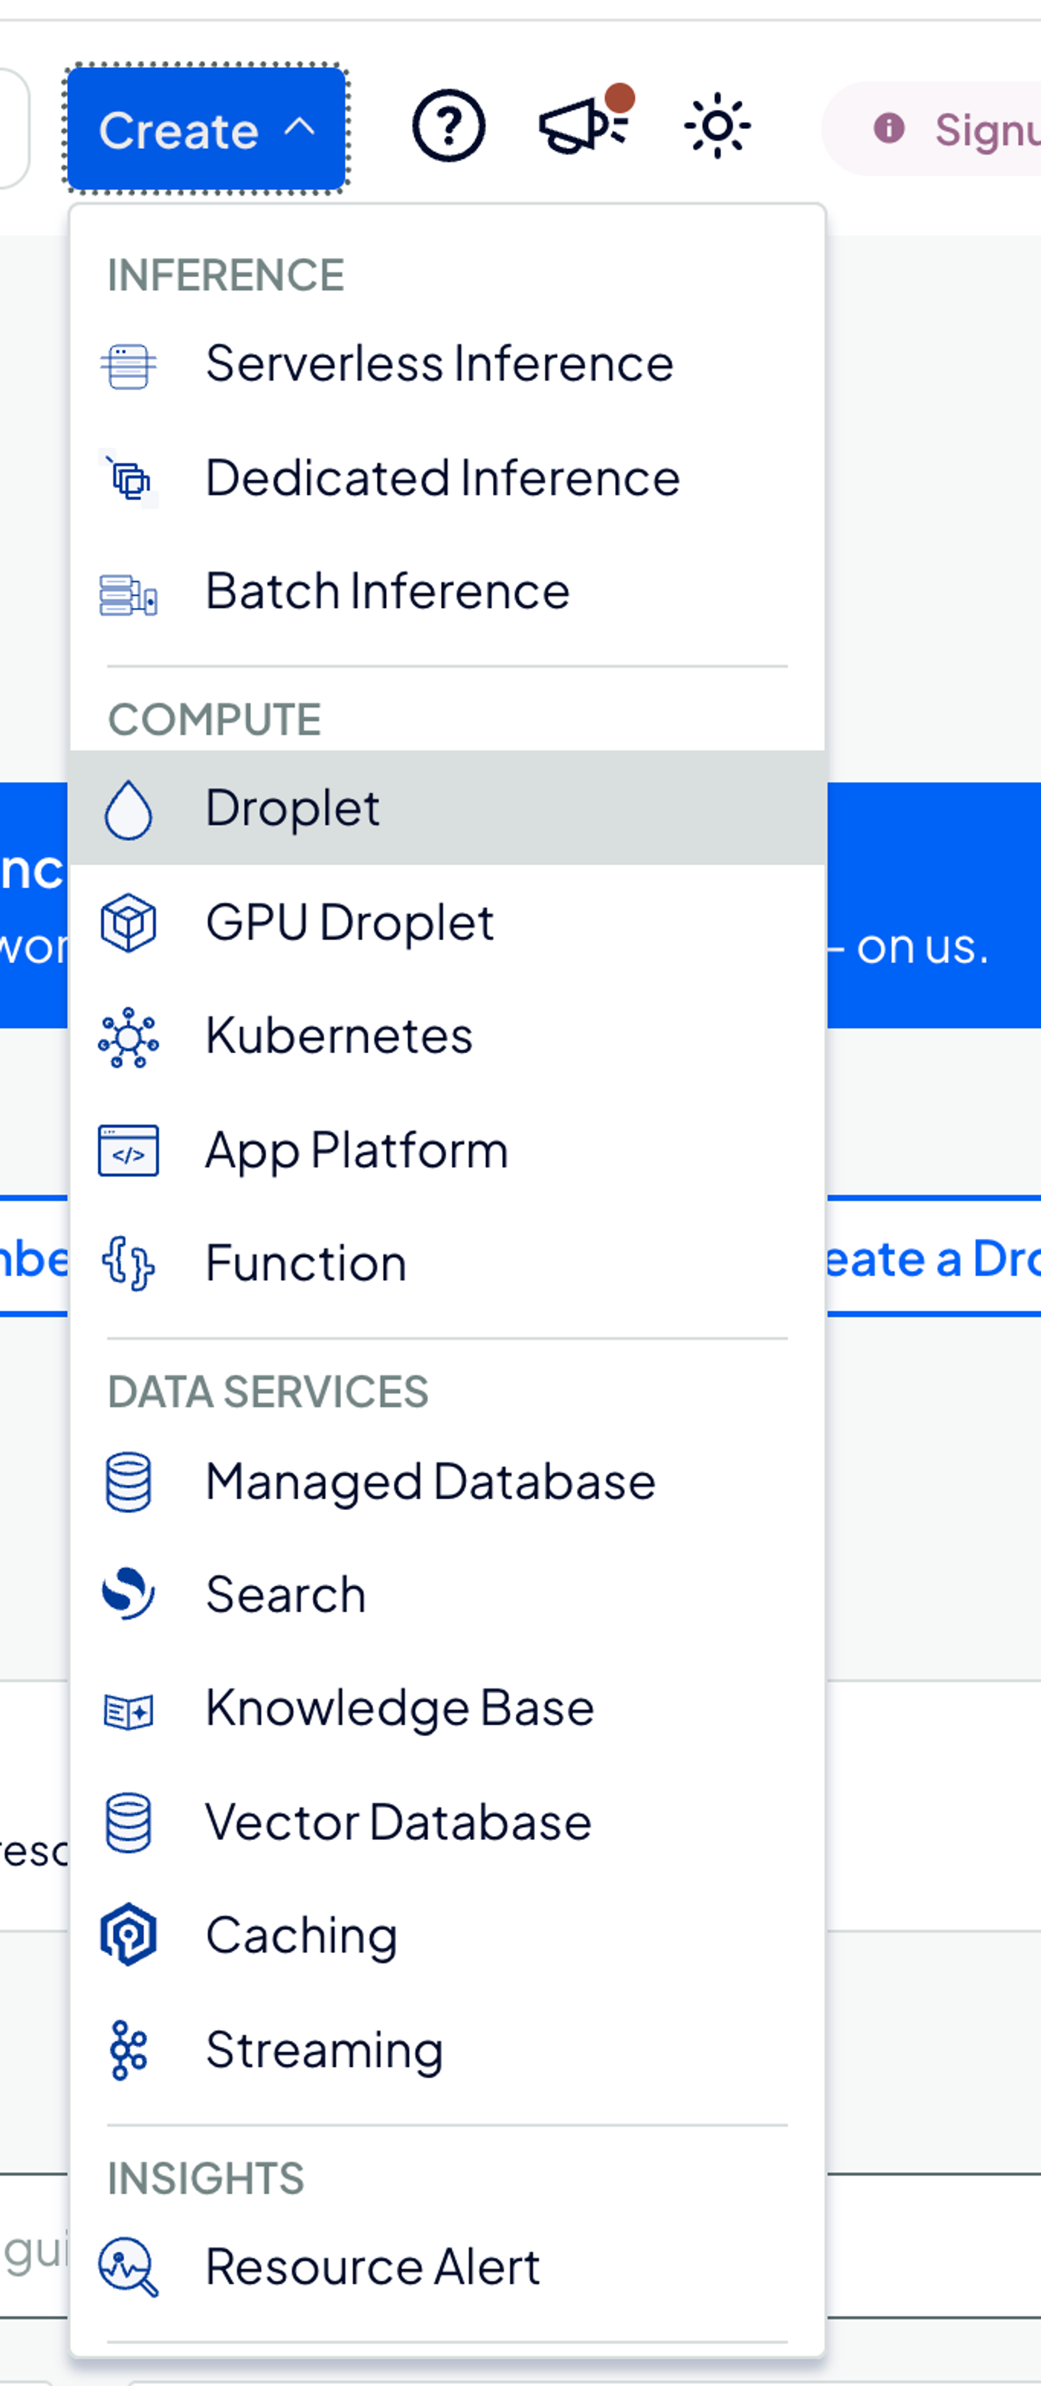
Task: Click the Caching hexagon icon
Action: 128,1934
